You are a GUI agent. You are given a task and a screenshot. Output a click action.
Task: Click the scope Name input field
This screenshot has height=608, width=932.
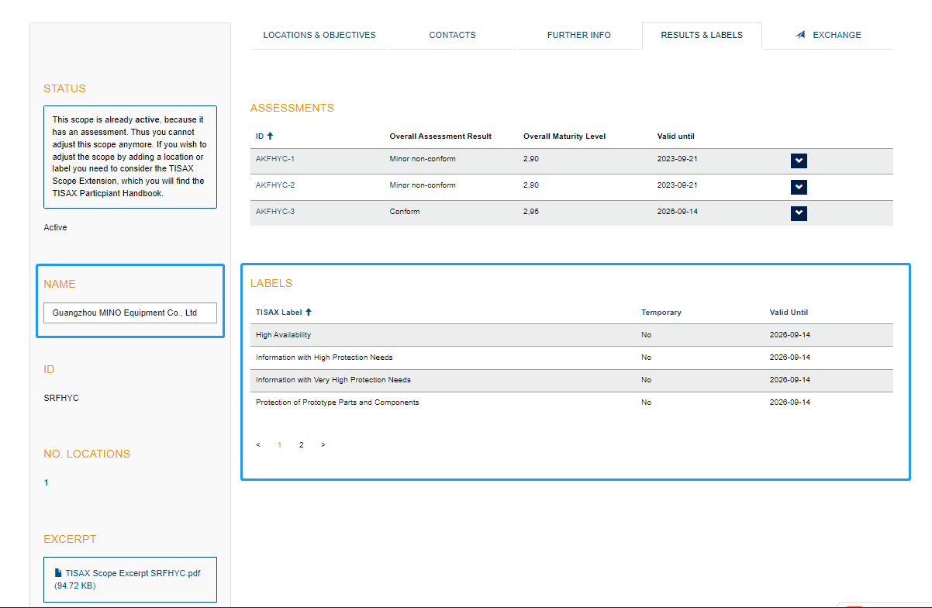(130, 313)
